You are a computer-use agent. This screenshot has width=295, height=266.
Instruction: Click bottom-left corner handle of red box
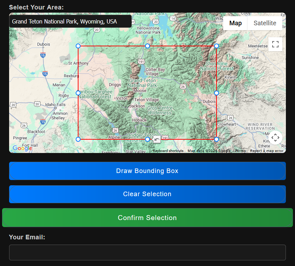pyautogui.click(x=78, y=139)
